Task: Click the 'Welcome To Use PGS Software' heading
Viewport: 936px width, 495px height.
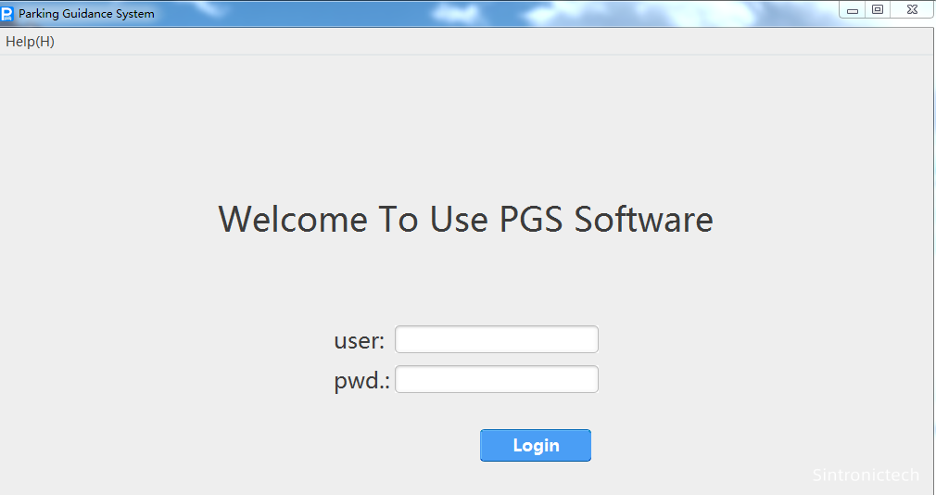Action: [x=465, y=220]
